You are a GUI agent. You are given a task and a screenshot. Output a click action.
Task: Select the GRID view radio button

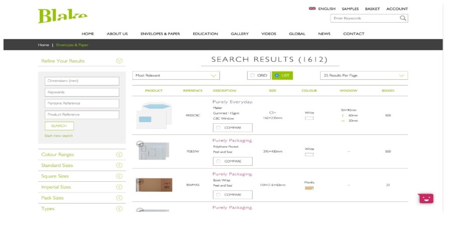coord(252,75)
